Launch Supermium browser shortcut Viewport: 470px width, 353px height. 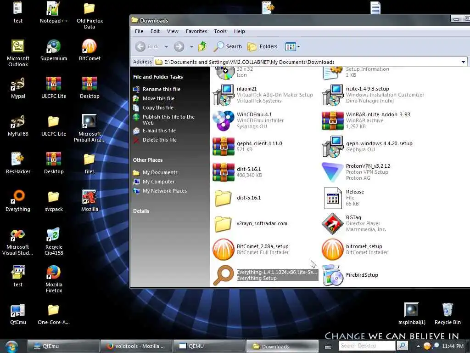coord(54,50)
